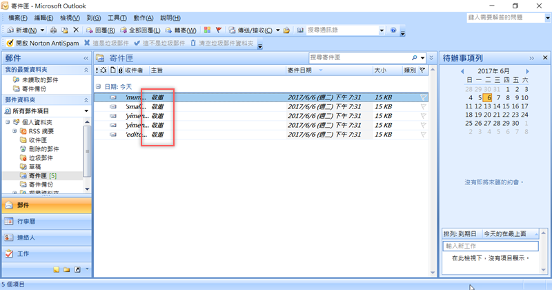Click the Folder List icon at navigation bottom
This screenshot has height=290, width=552.
(66, 269)
